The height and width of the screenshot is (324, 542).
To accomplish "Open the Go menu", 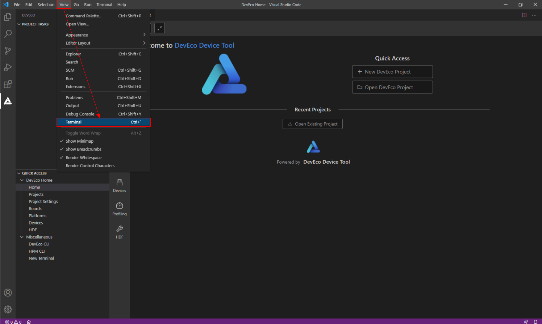I will pos(76,5).
